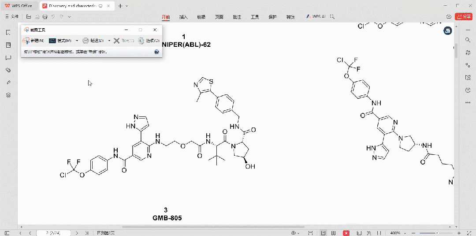Switch to the 批注 ribbon tab

pyautogui.click(x=237, y=17)
